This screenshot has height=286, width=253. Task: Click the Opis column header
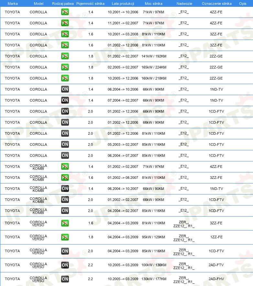tap(243, 4)
